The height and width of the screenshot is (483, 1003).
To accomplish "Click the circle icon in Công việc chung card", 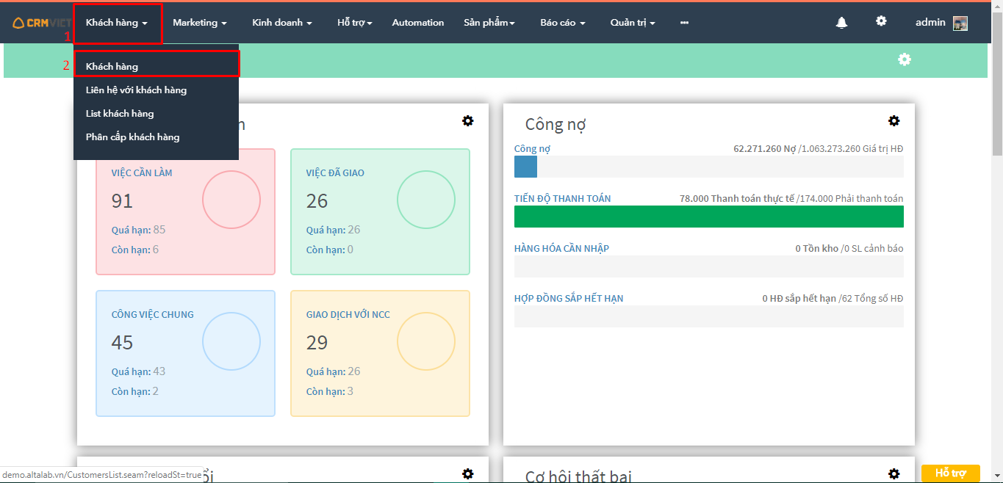I will 231,341.
